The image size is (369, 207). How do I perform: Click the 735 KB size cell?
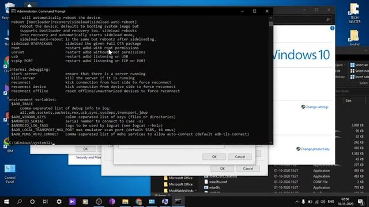pos(359,187)
